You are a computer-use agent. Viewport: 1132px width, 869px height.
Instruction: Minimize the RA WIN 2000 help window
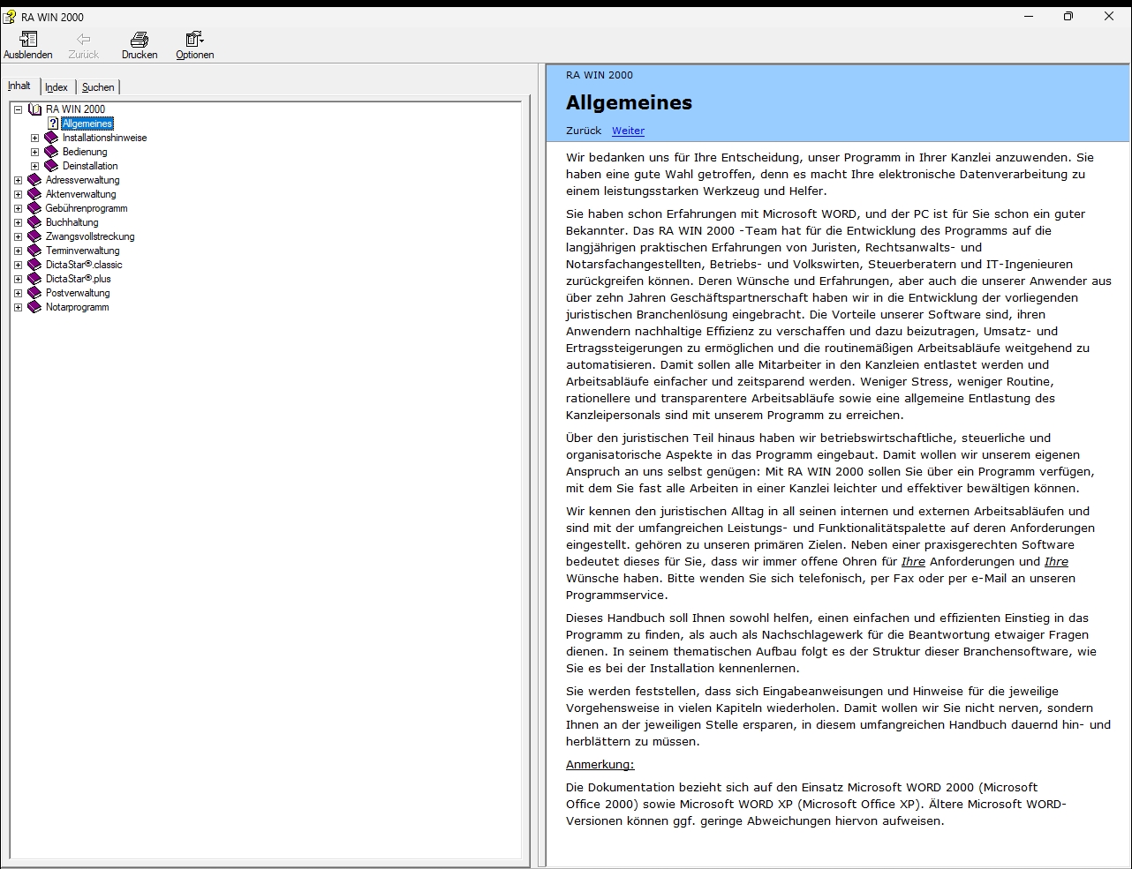click(1028, 16)
